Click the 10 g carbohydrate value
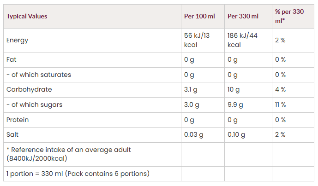The width and height of the screenshot is (318, 186). 234,89
